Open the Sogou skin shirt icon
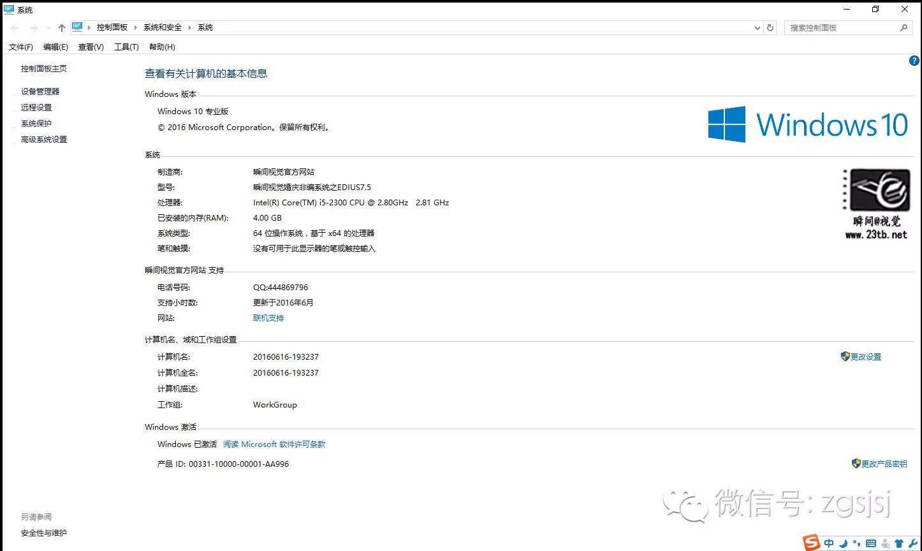The height and width of the screenshot is (551, 922). [x=899, y=543]
